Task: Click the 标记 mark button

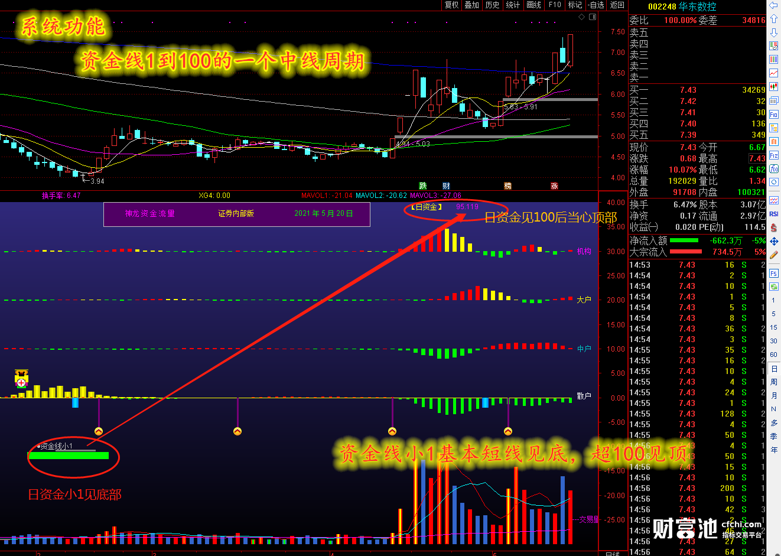Action: click(575, 5)
